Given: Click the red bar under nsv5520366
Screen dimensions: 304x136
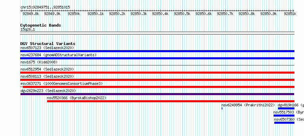Looking at the screenshot, I should (171, 101).
